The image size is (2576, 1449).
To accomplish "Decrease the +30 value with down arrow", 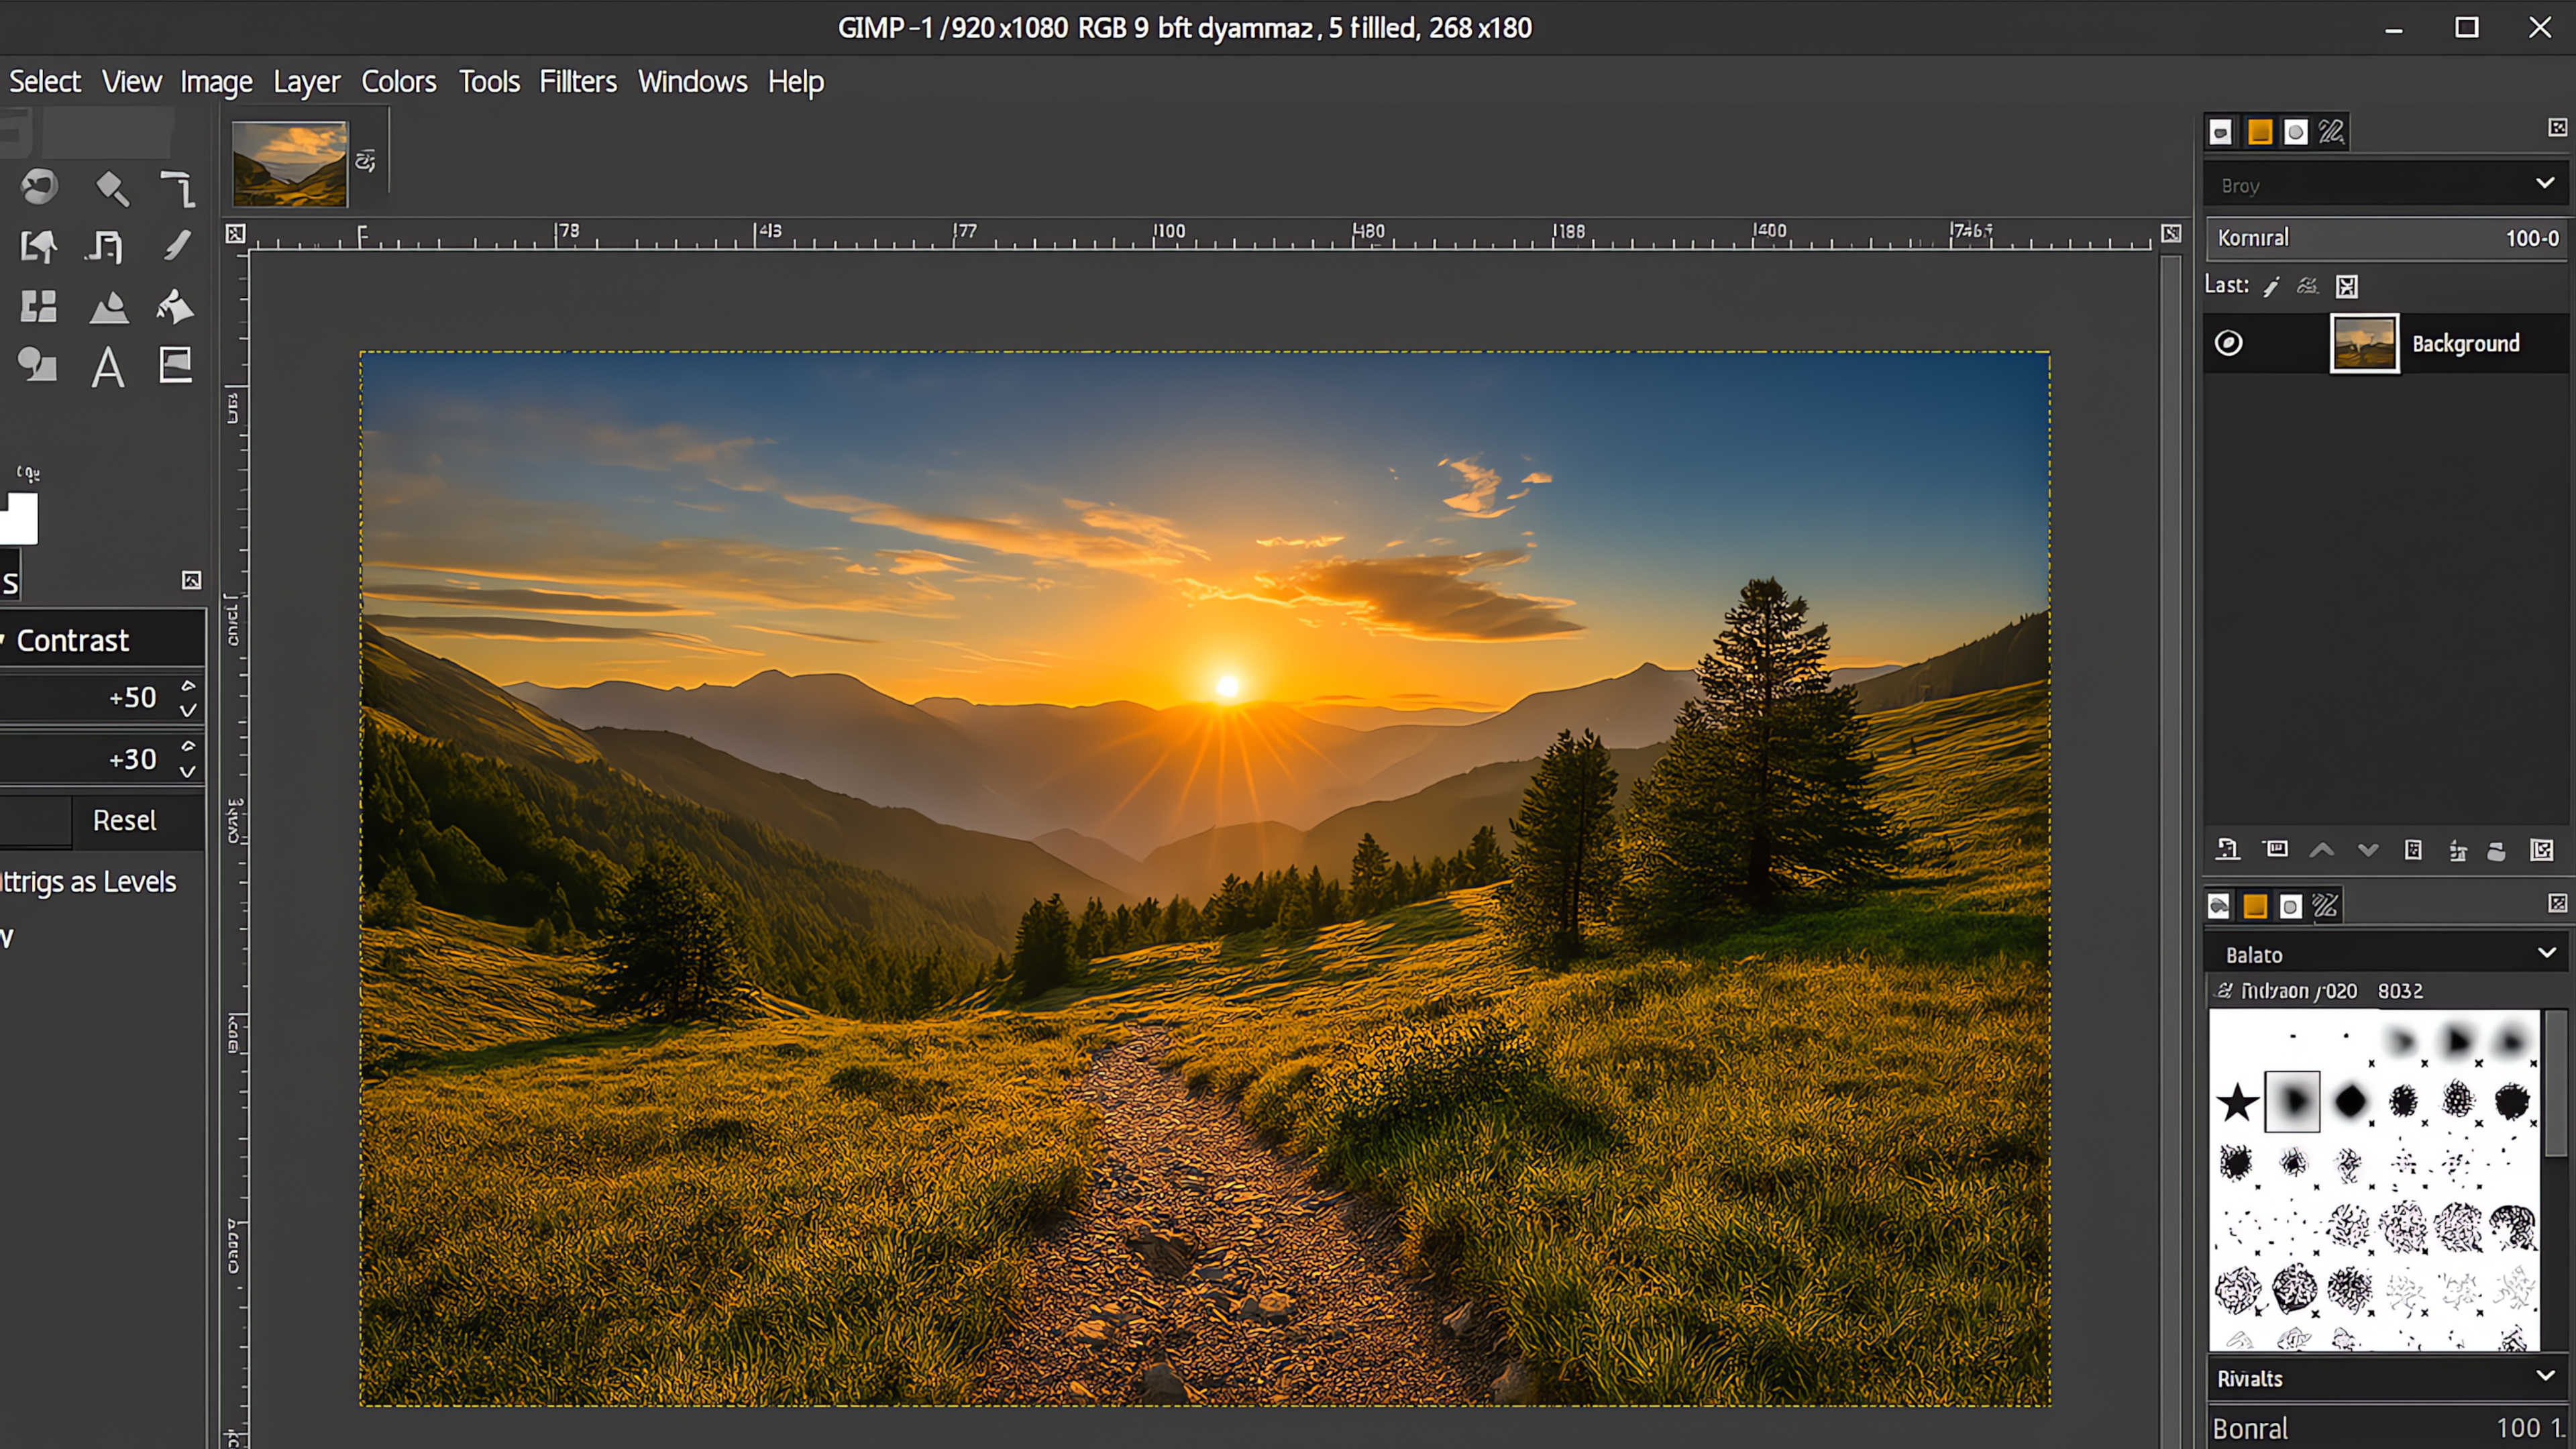I will pyautogui.click(x=188, y=771).
